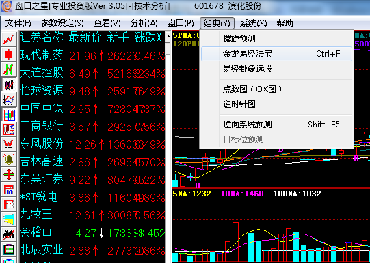Click the F10 icon in the sidebar
This screenshot has height=263, width=370.
coord(9,189)
